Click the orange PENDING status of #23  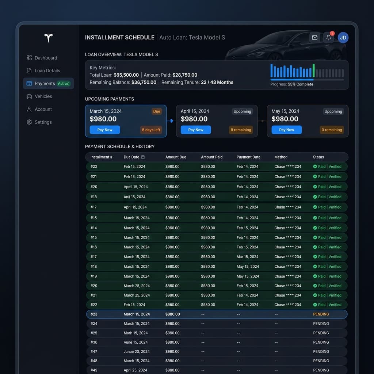pyautogui.click(x=321, y=314)
